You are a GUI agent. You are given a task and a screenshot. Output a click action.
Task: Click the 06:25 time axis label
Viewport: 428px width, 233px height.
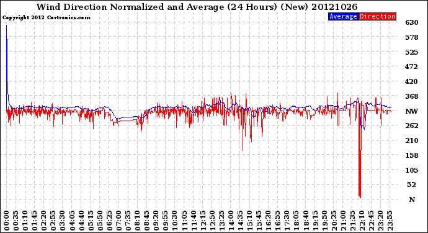(109, 221)
